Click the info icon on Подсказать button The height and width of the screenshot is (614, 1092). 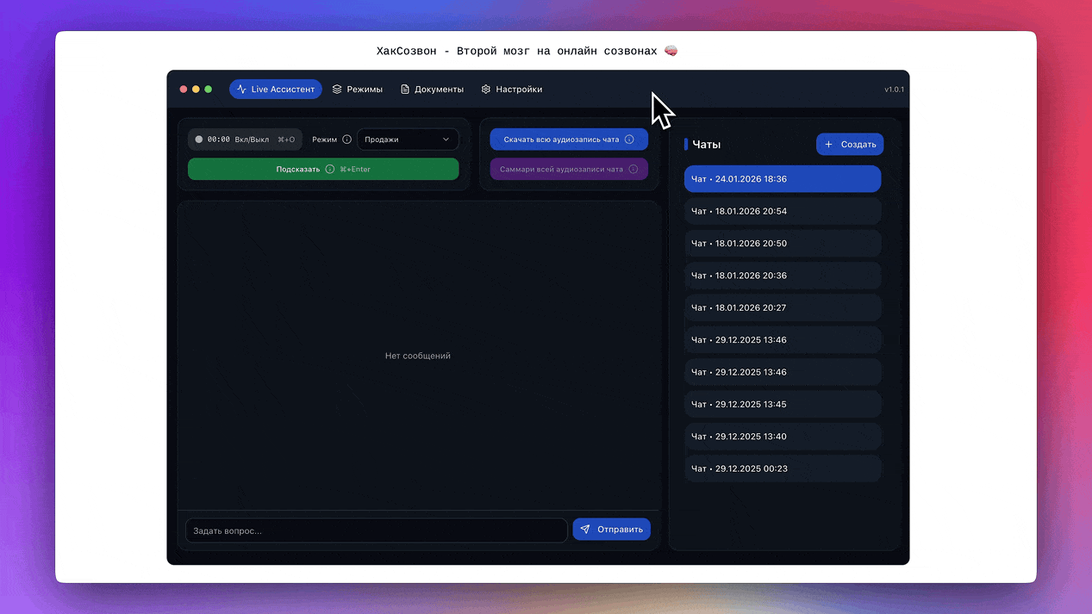pyautogui.click(x=330, y=170)
